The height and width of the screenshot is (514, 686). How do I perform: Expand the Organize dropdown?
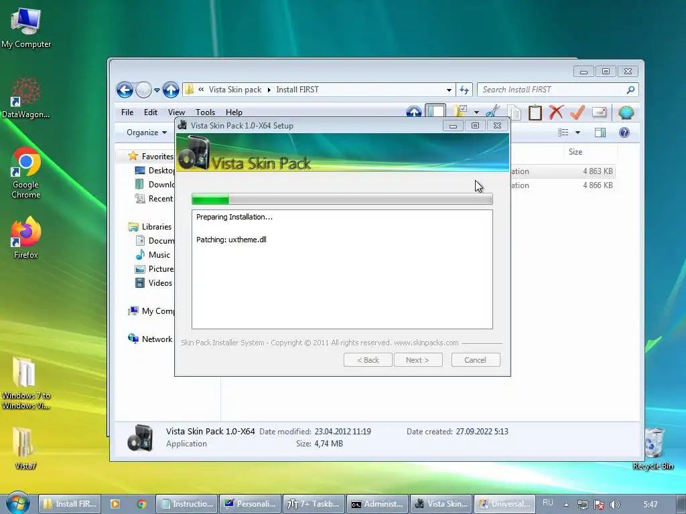147,133
